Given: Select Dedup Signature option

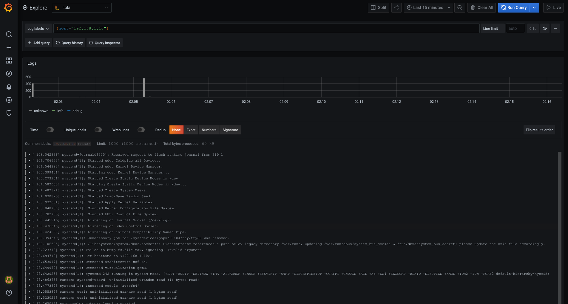Looking at the screenshot, I should click(x=230, y=130).
